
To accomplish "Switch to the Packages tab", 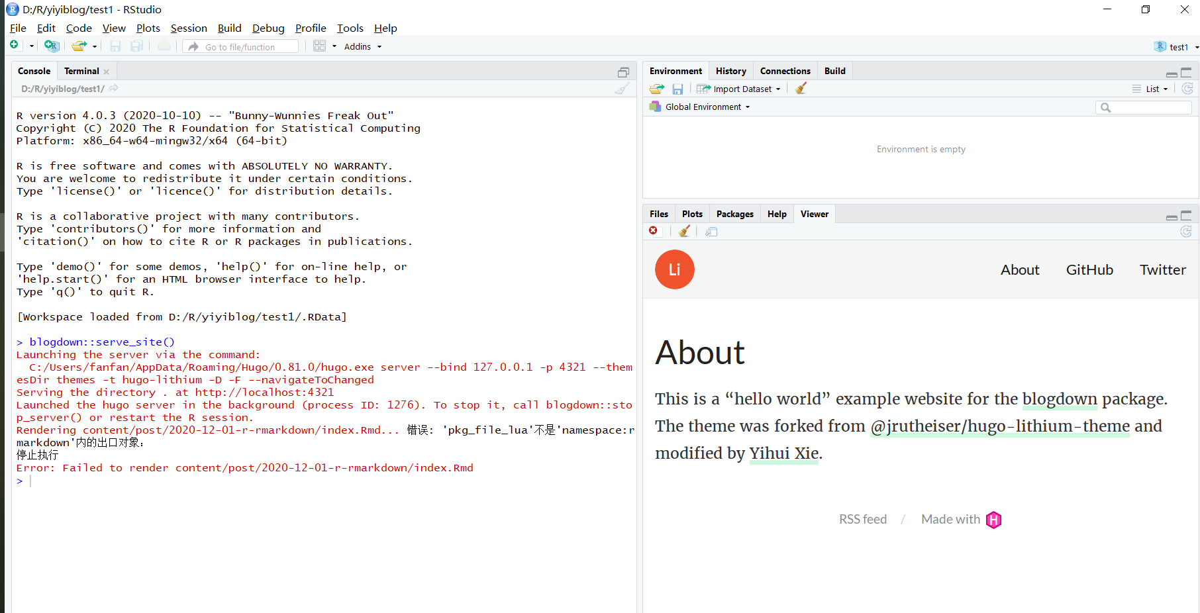I will [735, 214].
